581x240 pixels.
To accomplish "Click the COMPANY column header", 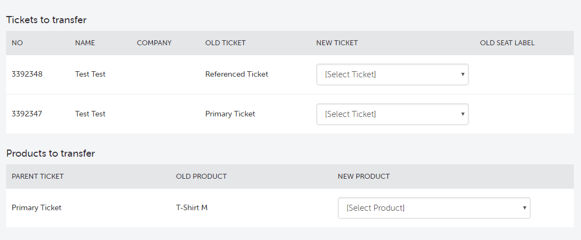I will (154, 43).
